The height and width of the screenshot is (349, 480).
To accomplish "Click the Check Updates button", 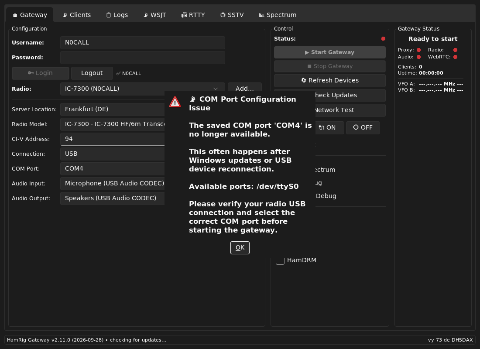I will [350, 95].
